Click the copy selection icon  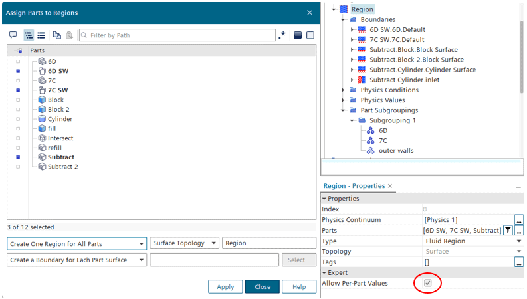pos(56,35)
